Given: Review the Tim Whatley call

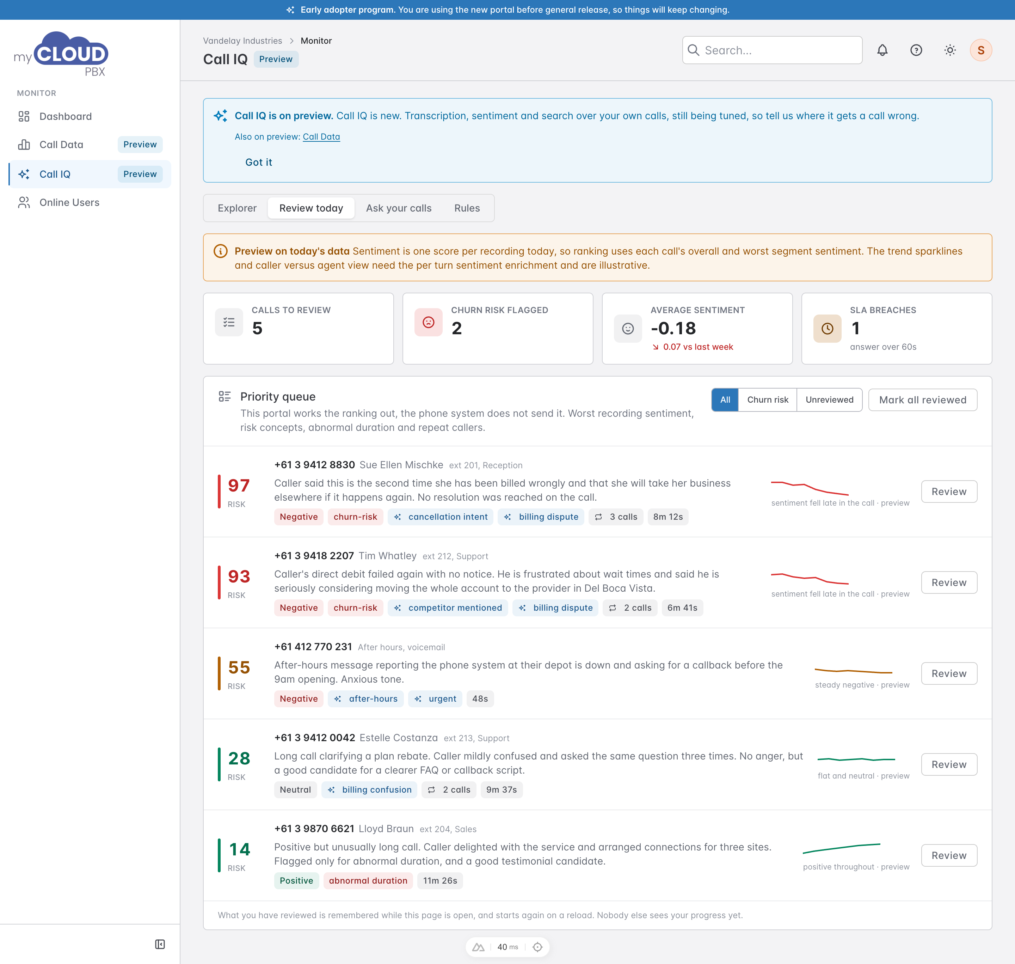Looking at the screenshot, I should [949, 583].
